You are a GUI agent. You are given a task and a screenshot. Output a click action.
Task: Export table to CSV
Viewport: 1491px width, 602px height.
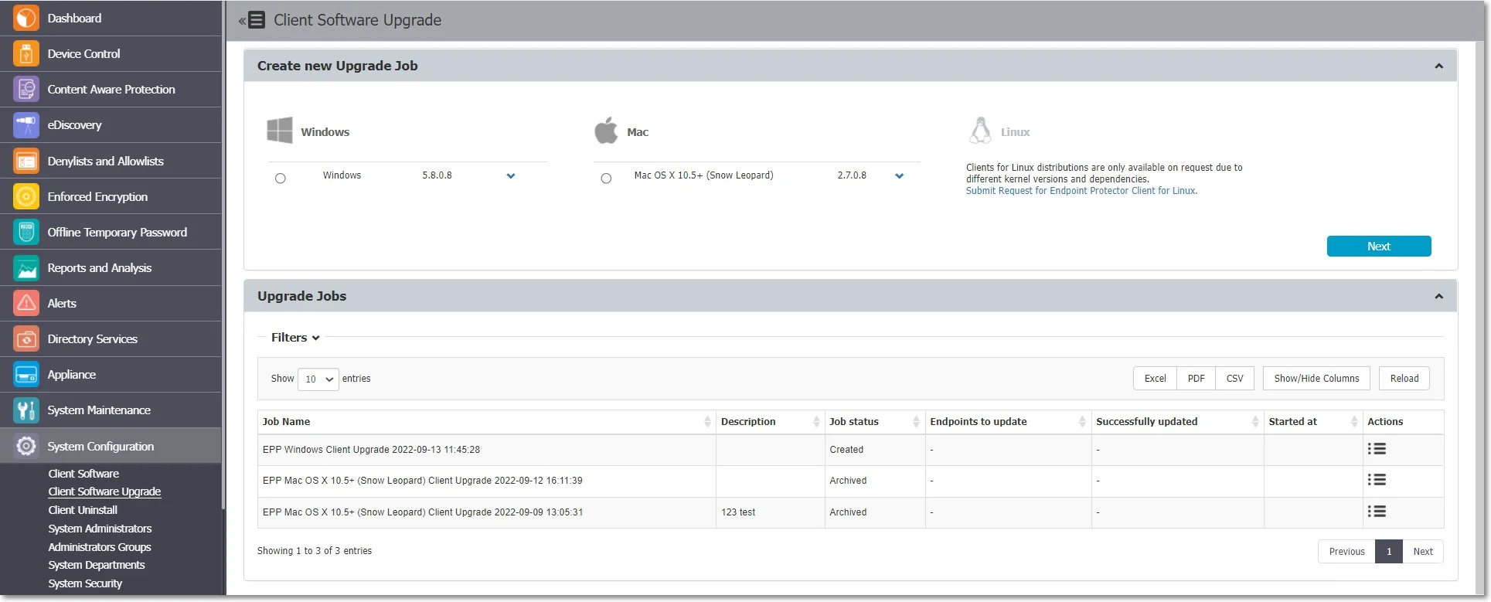point(1234,379)
